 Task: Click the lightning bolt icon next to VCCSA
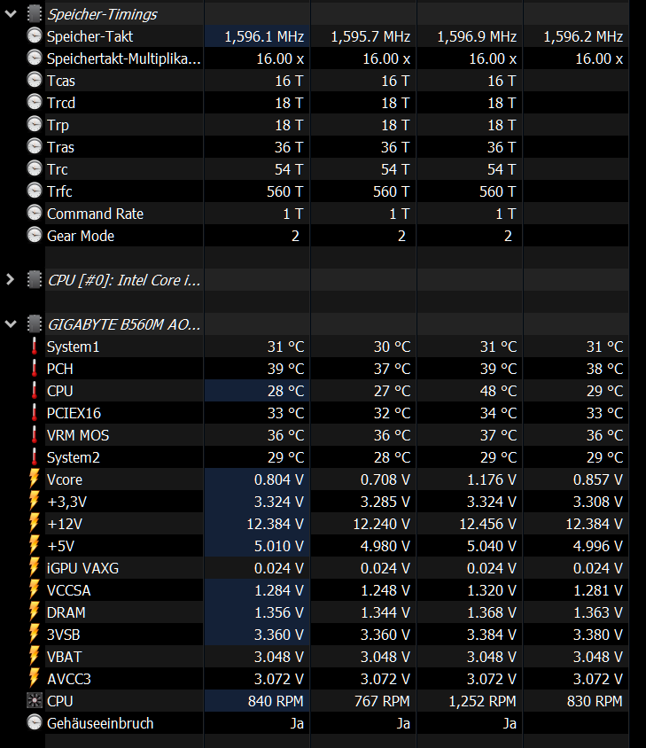[x=35, y=589]
